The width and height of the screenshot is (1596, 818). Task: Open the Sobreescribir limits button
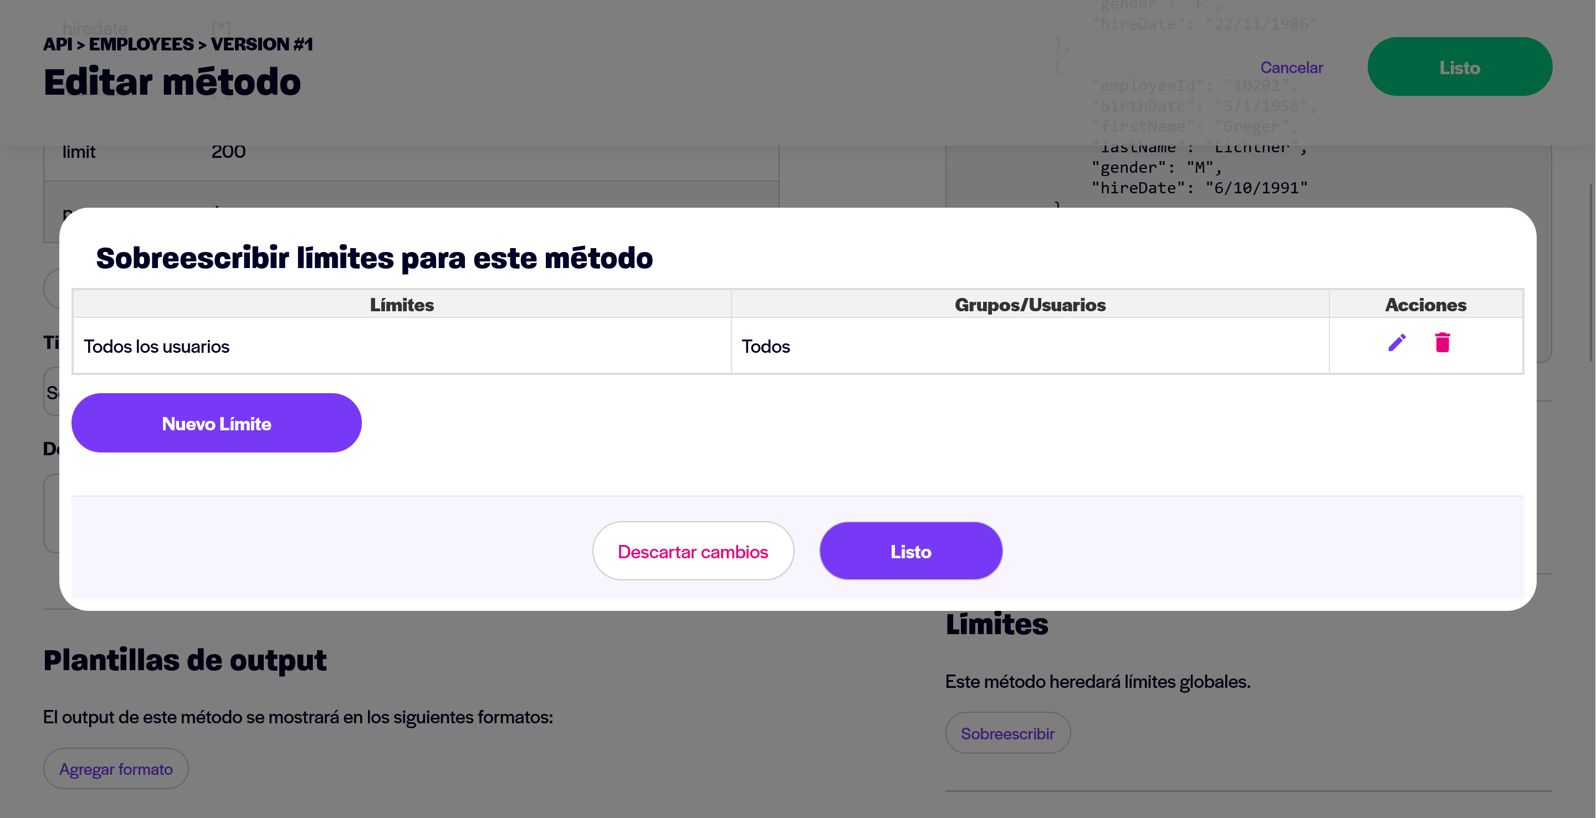pos(1007,733)
